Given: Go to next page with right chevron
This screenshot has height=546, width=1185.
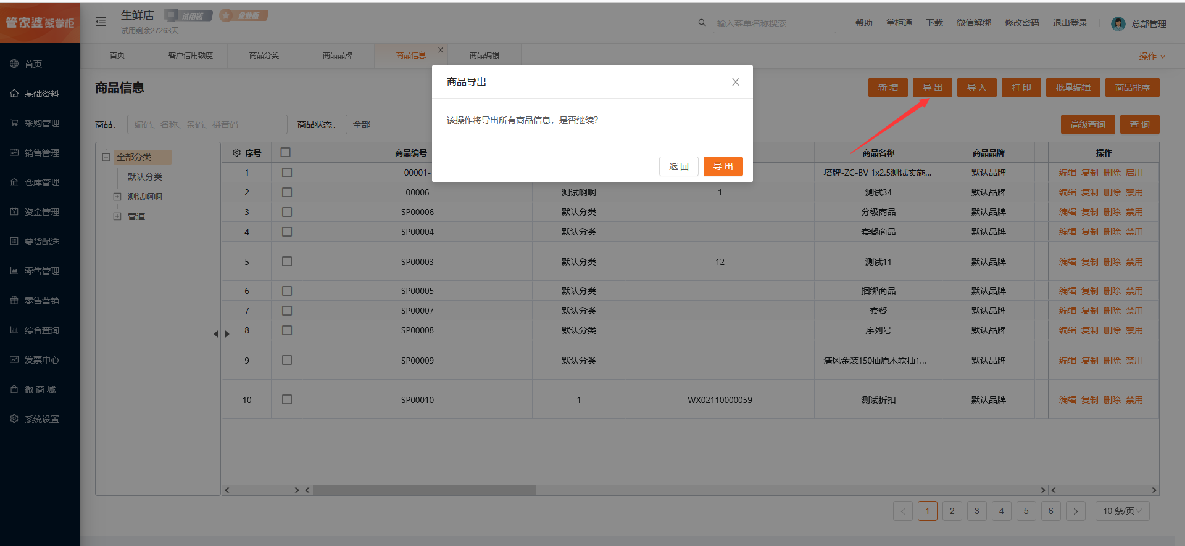Looking at the screenshot, I should (x=1076, y=511).
